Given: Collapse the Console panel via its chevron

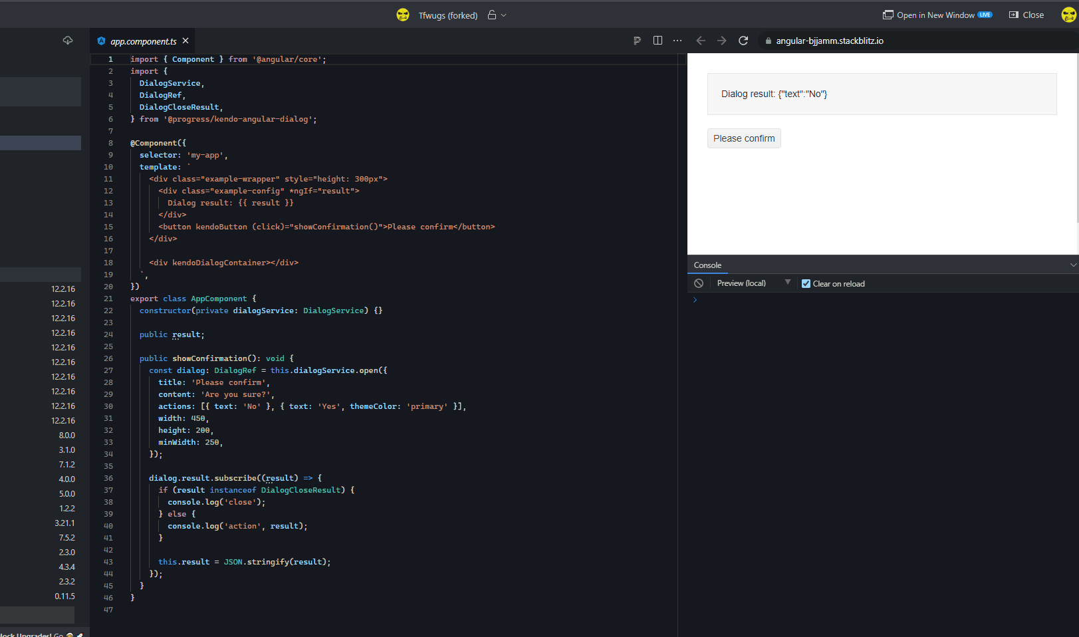Looking at the screenshot, I should [1072, 265].
